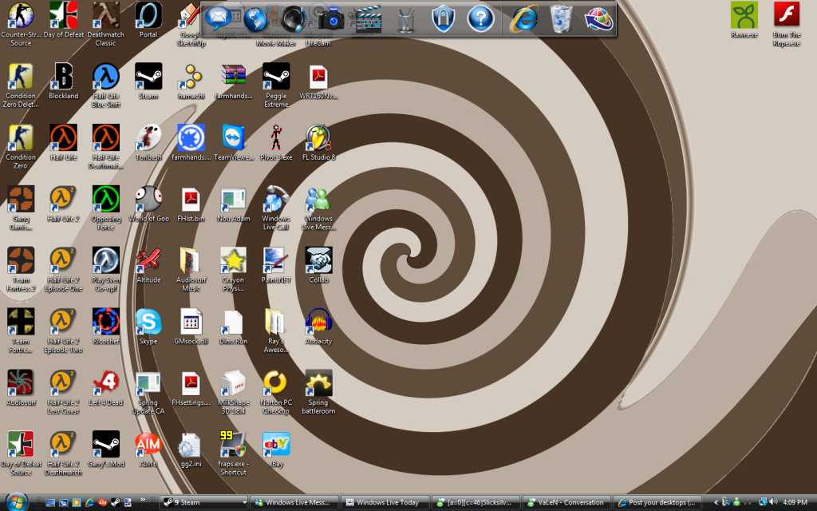Select the Raw.exe green icon
This screenshot has width=817, height=511.
[x=744, y=16]
